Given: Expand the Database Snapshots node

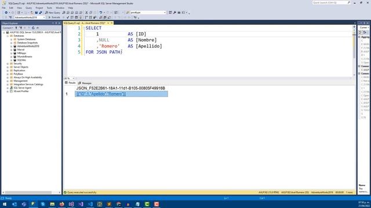Looking at the screenshot, I should 11,43.
